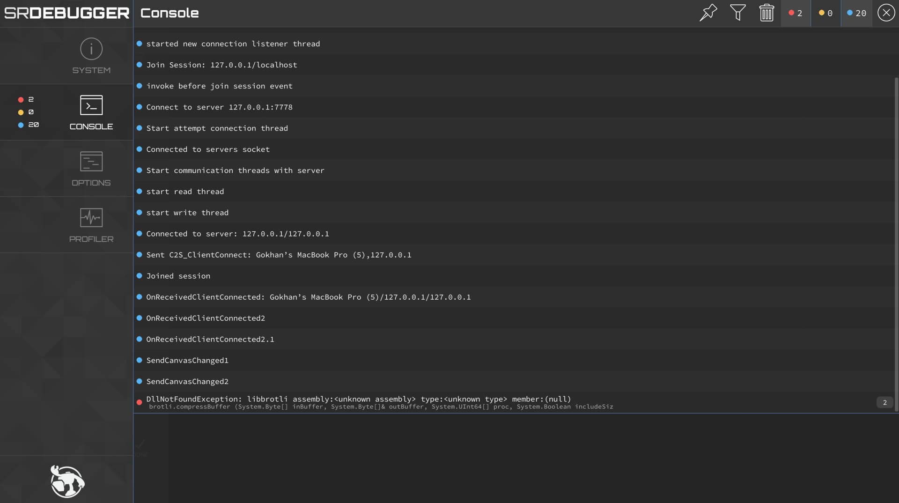The height and width of the screenshot is (503, 899).
Task: Click the SRDebugger logo title
Action: (66, 13)
